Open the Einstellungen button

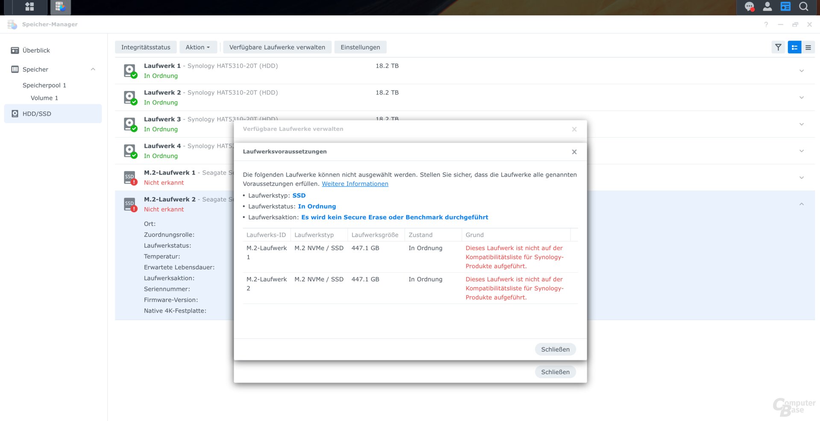[x=360, y=47]
